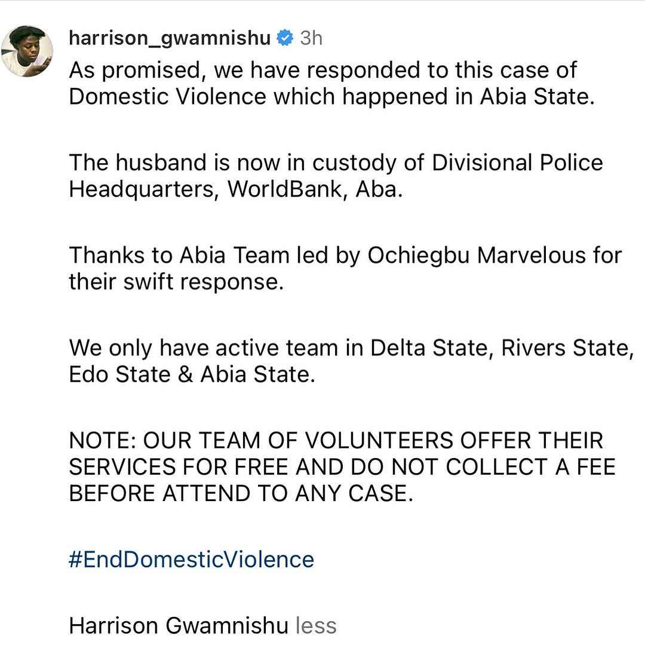Click the 'Headquarters, WorldBank, Aba.' line
The width and height of the screenshot is (645, 645).
(x=236, y=190)
